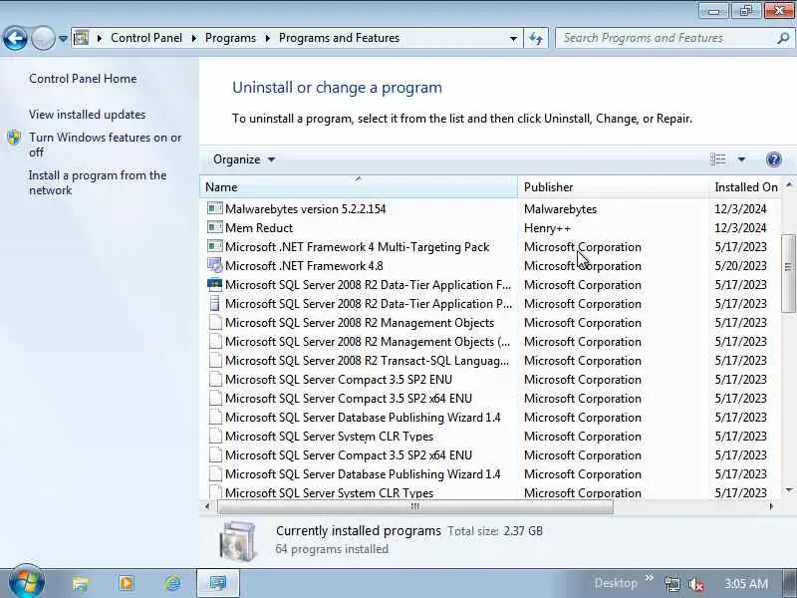Image resolution: width=797 pixels, height=598 pixels.
Task: Select Control Panel breadcrumb
Action: pos(145,38)
